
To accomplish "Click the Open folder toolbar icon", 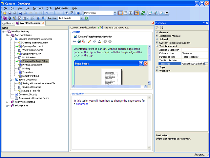I will pyautogui.click(x=5, y=13).
